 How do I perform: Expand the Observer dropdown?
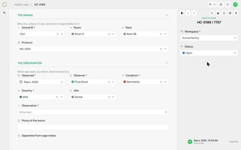tap(113, 82)
